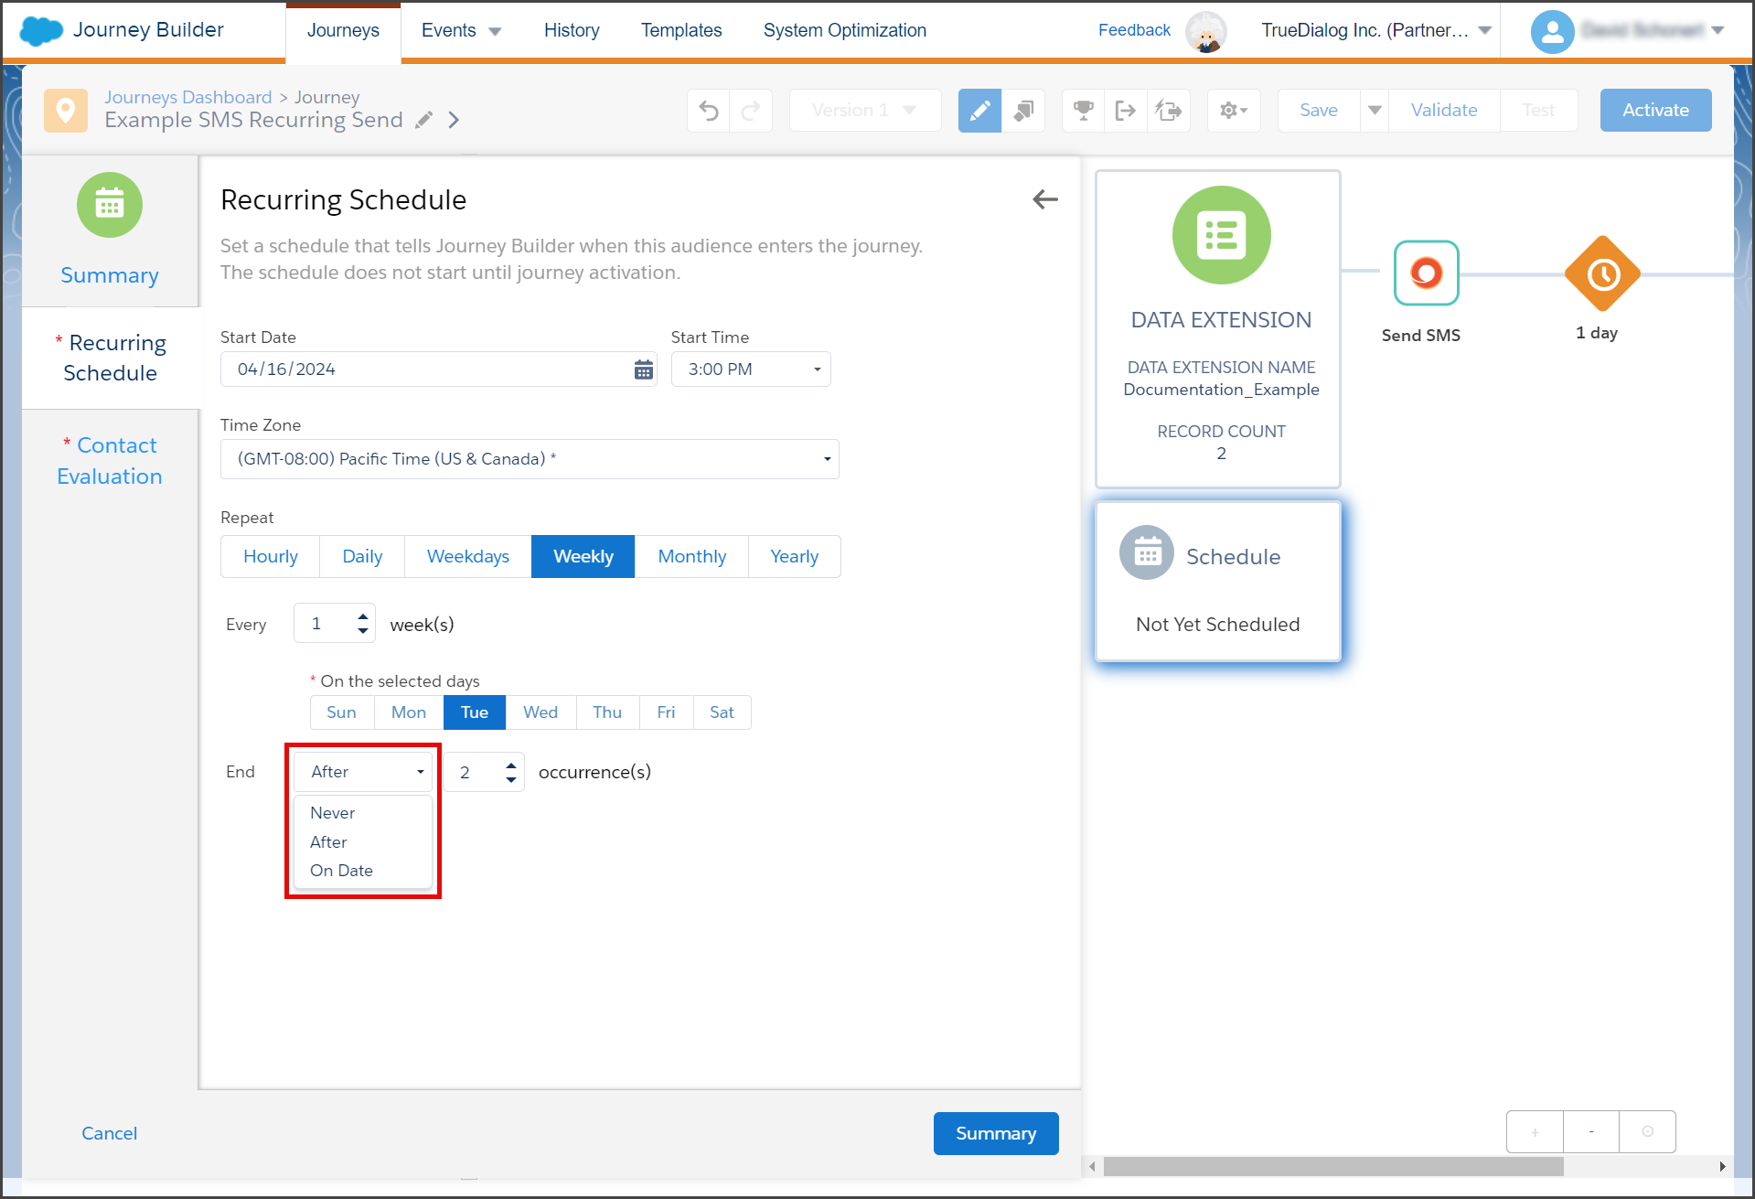Toggle the Fri day button

tap(666, 712)
